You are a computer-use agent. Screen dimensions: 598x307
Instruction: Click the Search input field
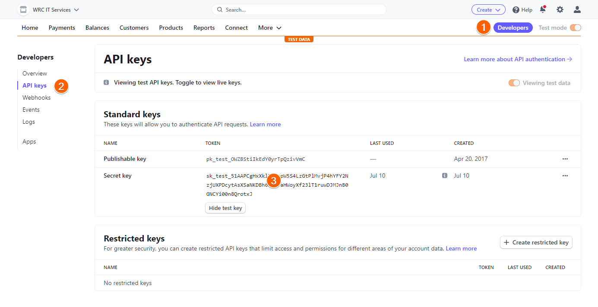299,9
